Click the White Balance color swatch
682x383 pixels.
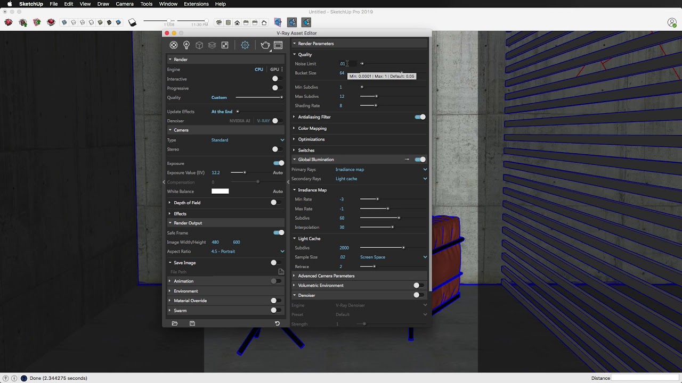(220, 191)
